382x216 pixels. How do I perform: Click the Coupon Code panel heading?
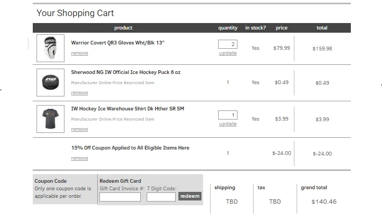pos(51,181)
